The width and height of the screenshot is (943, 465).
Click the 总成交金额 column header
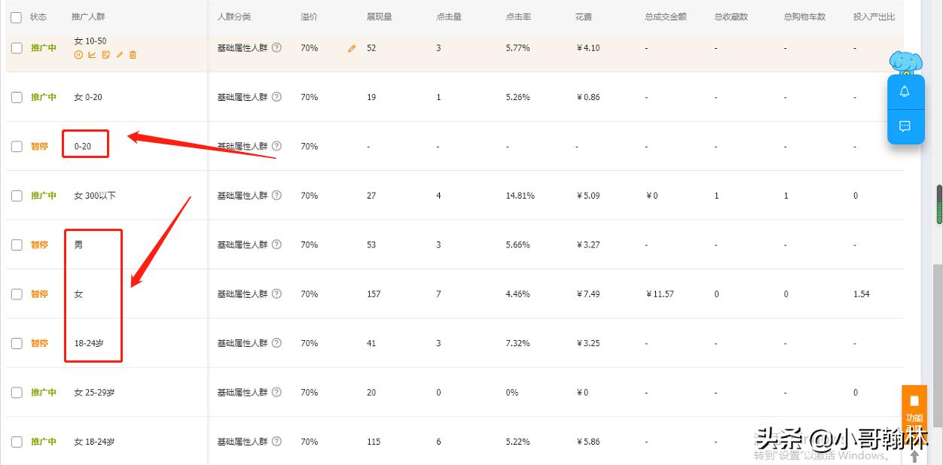[x=666, y=17]
